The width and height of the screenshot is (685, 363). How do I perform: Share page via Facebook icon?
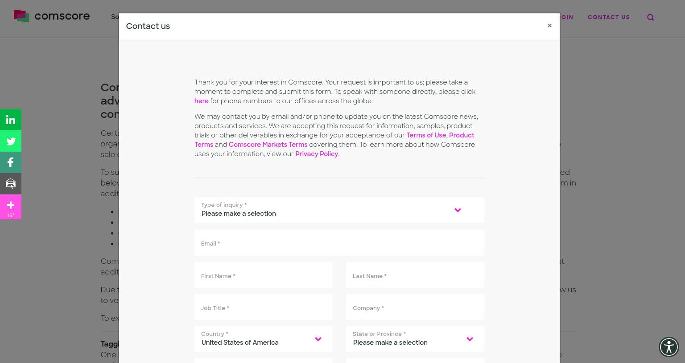(x=11, y=162)
